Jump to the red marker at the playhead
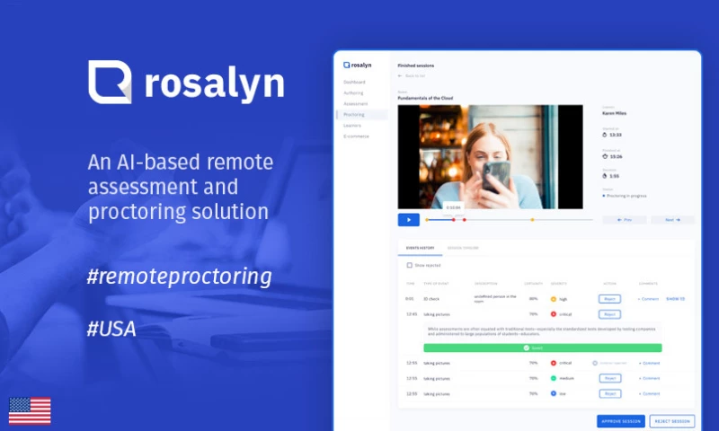The height and width of the screenshot is (431, 719). (x=454, y=220)
